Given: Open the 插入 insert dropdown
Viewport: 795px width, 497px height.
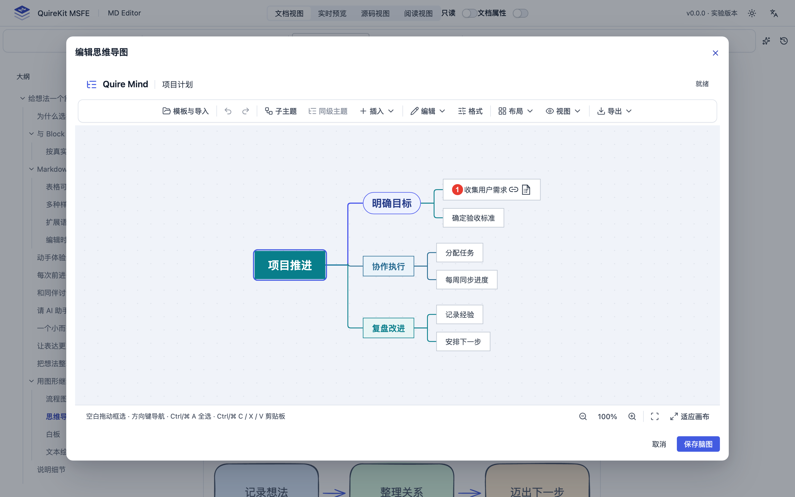Looking at the screenshot, I should point(377,111).
